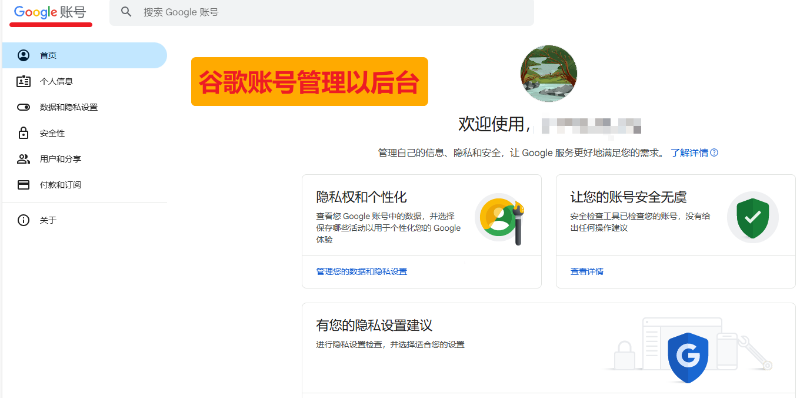
Task: Open the 用户和分享 sidebar item
Action: [x=84, y=159]
